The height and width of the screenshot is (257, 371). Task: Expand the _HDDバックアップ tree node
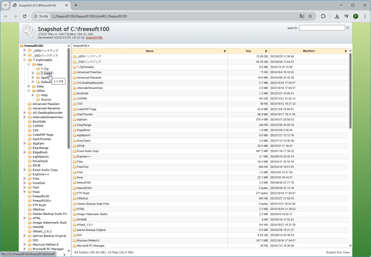click(24, 51)
